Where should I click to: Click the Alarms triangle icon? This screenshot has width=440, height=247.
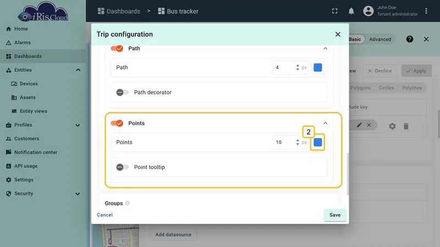(8, 43)
